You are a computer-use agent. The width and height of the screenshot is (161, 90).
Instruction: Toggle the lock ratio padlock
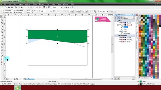coord(35,11)
